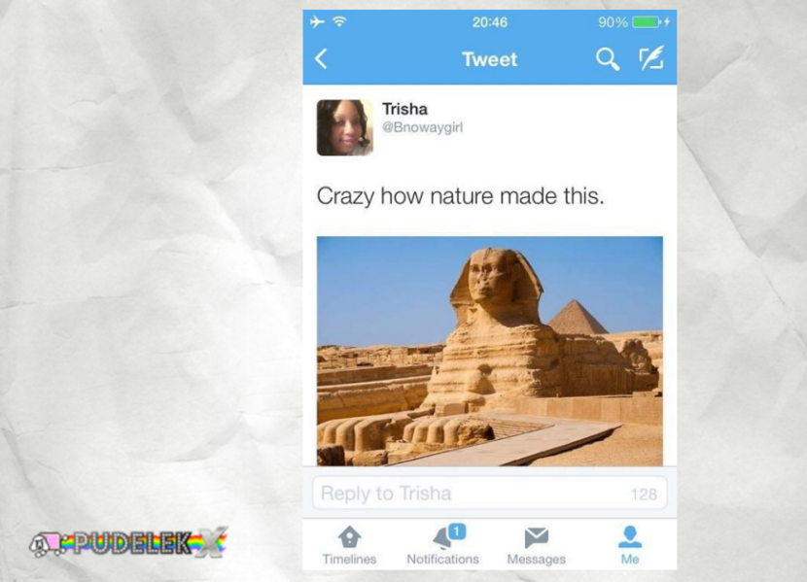
Task: View the Sphinx photo attachment
Action: (489, 351)
